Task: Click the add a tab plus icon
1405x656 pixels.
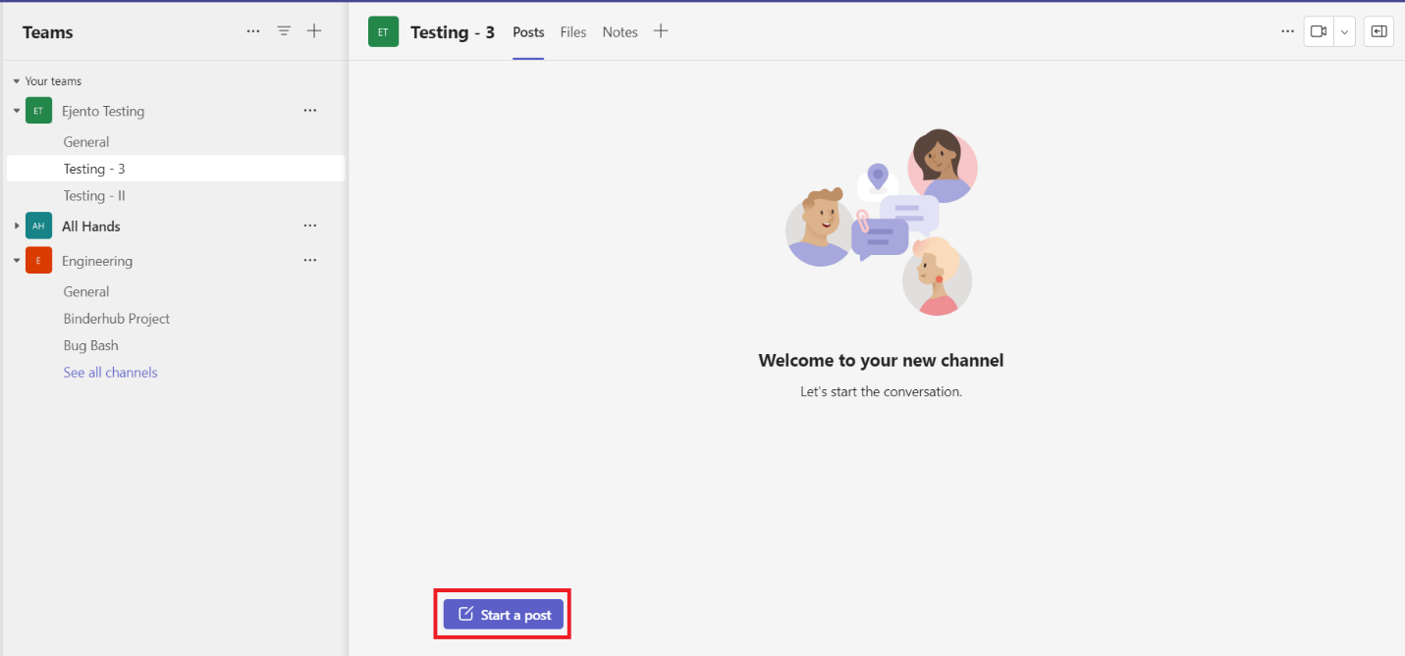Action: coord(661,31)
